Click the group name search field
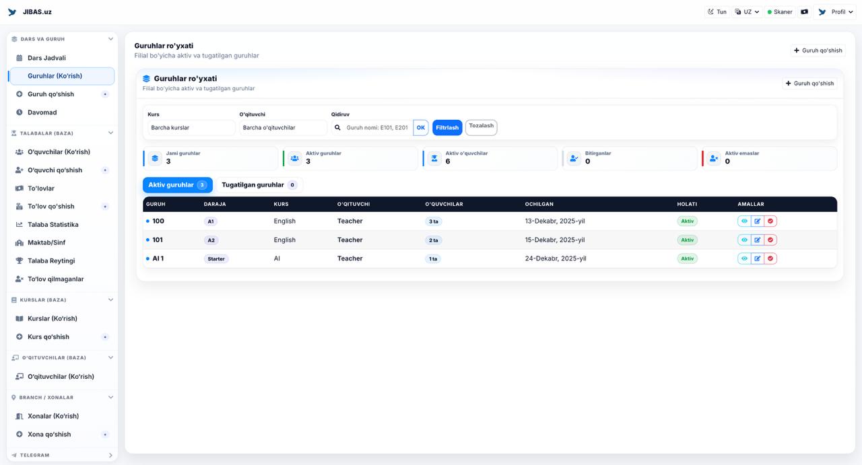Image resolution: width=862 pixels, height=465 pixels. [x=377, y=127]
